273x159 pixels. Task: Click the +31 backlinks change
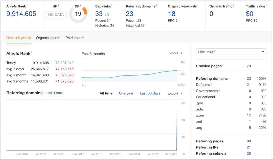tap(108, 15)
